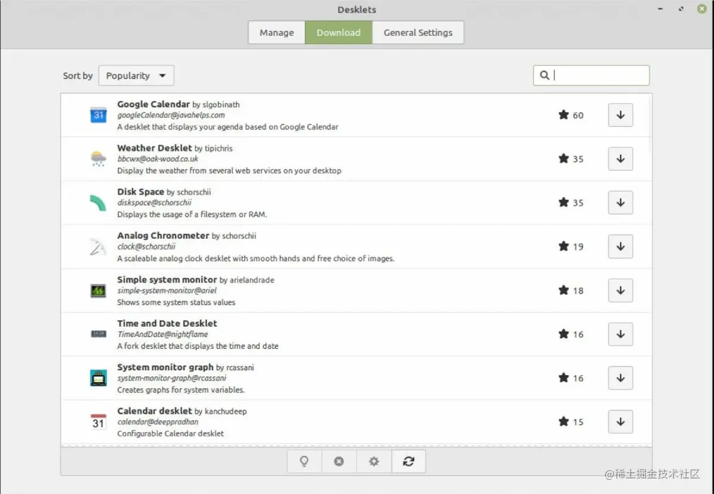This screenshot has height=494, width=714.
Task: Click the lightbulb info button
Action: [304, 461]
